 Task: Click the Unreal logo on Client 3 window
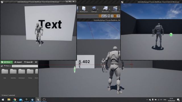click(2, 2)
